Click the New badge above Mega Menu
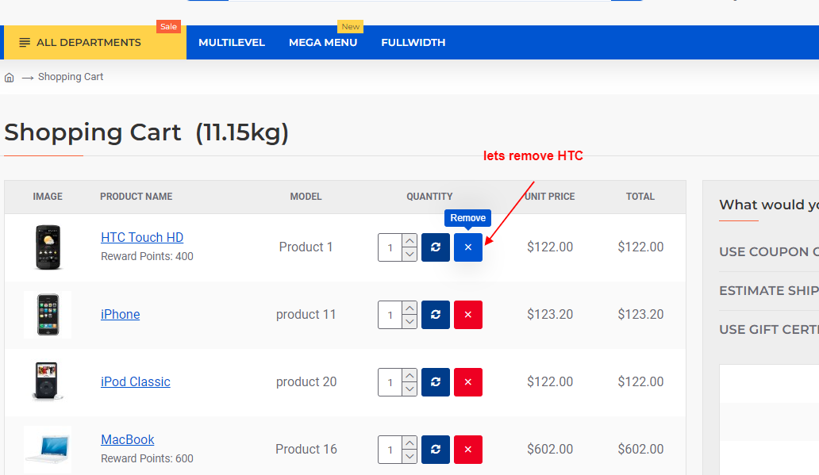 click(x=350, y=27)
